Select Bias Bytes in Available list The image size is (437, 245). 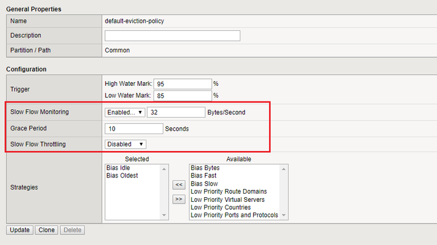point(205,168)
